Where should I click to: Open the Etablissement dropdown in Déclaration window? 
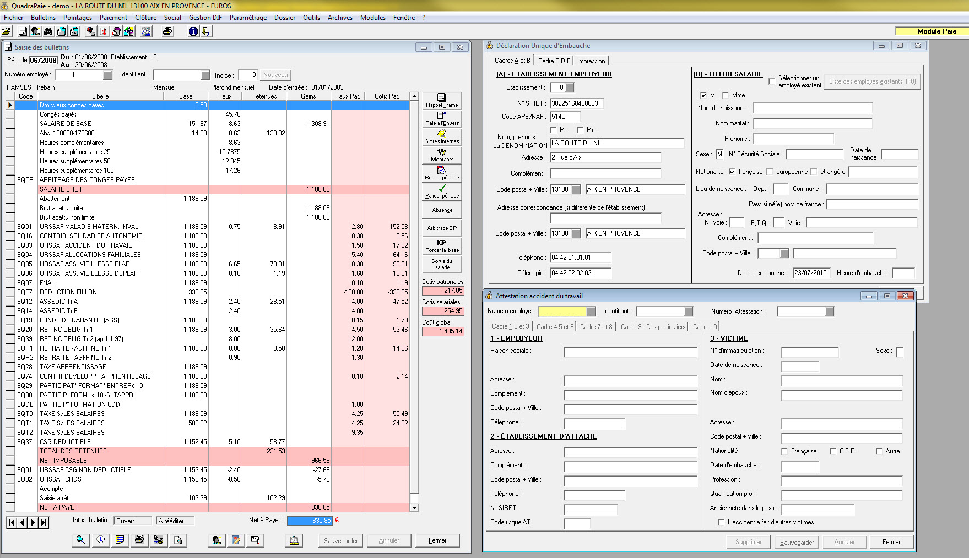570,87
